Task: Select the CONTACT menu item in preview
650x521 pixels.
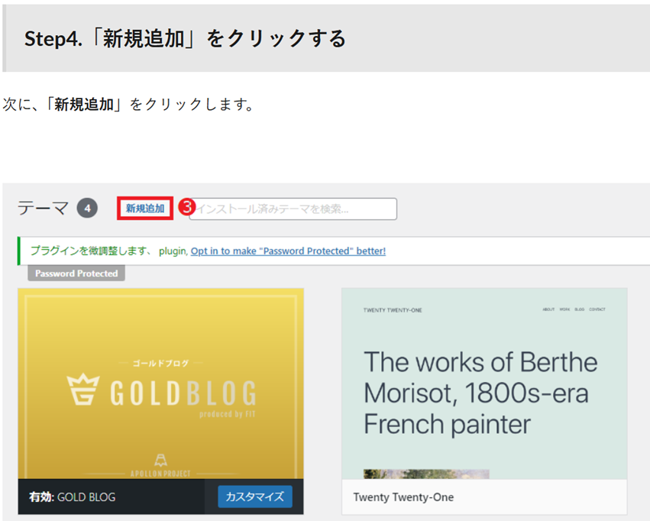Action: 597,309
